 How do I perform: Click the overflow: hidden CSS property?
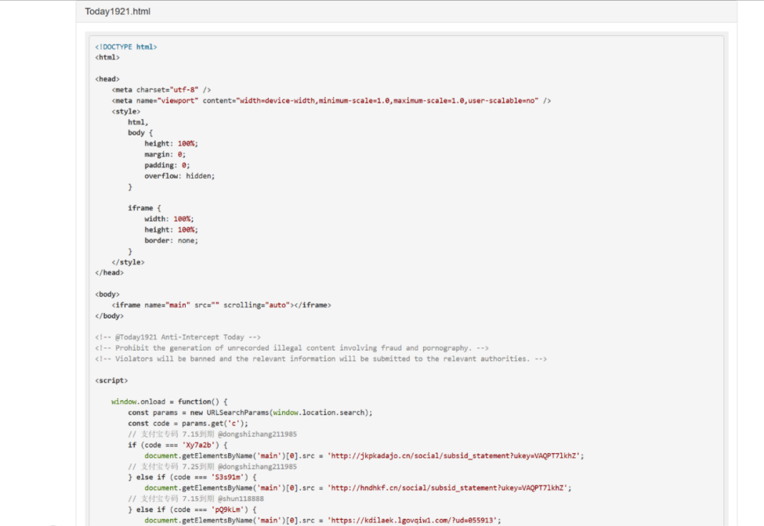click(x=179, y=176)
